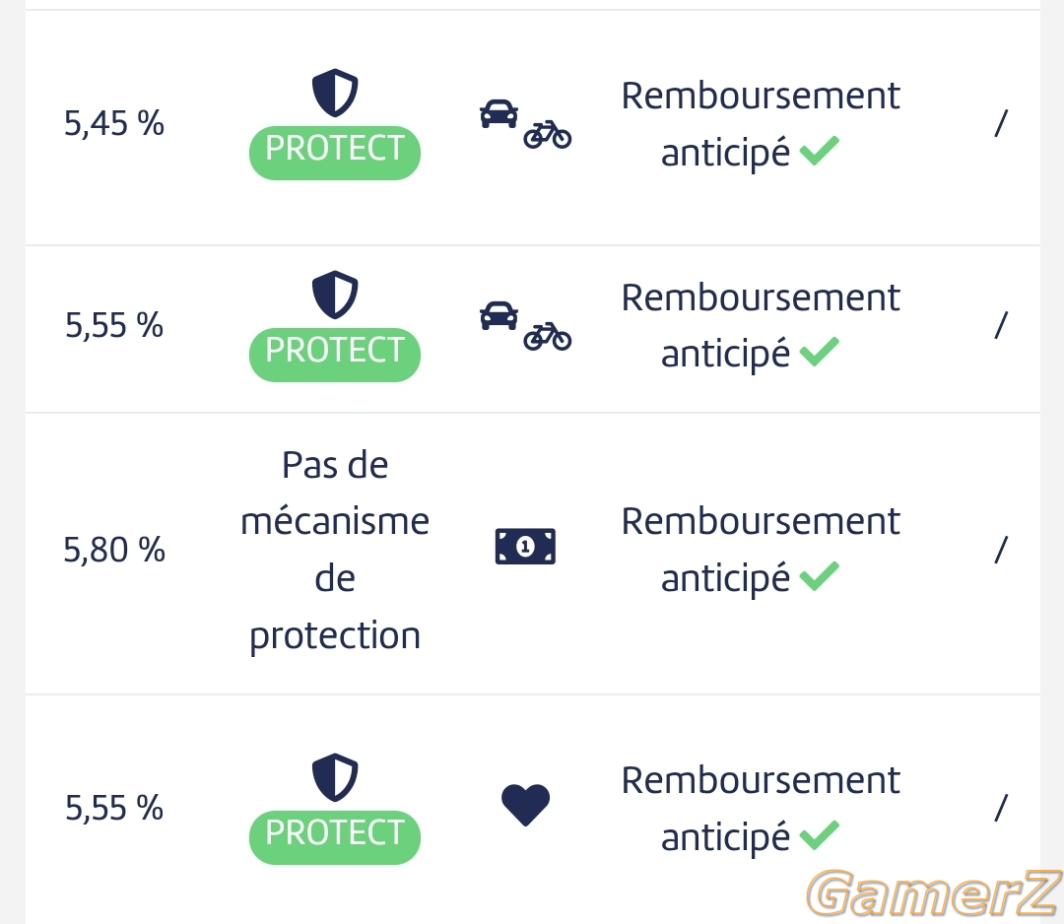This screenshot has height=924, width=1064.
Task: Click the PROTECT badge in the 5,45 % row
Action: coord(335,153)
